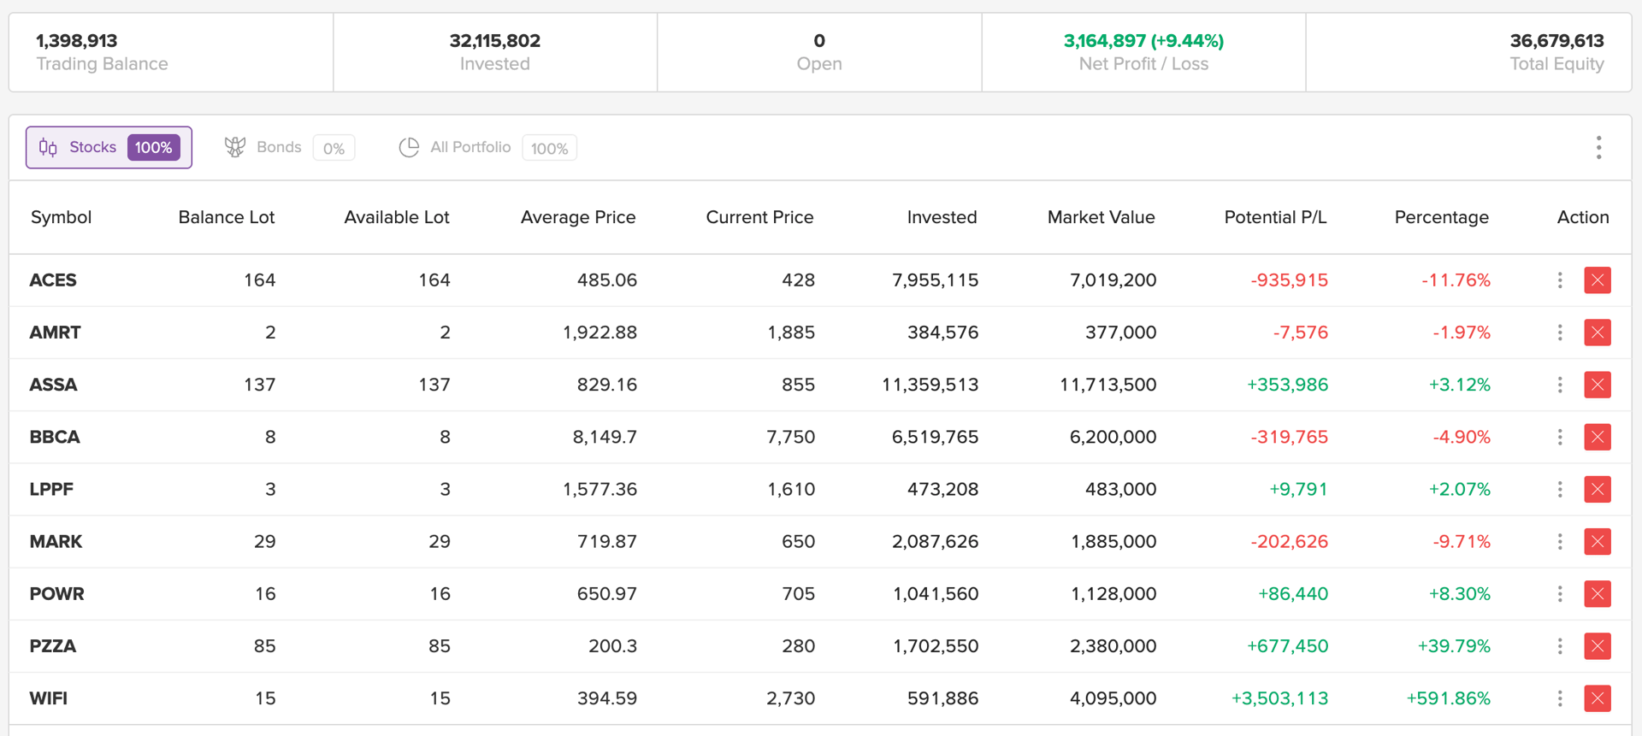This screenshot has height=736, width=1642.
Task: Switch to the All Portfolio tab
Action: (x=487, y=147)
